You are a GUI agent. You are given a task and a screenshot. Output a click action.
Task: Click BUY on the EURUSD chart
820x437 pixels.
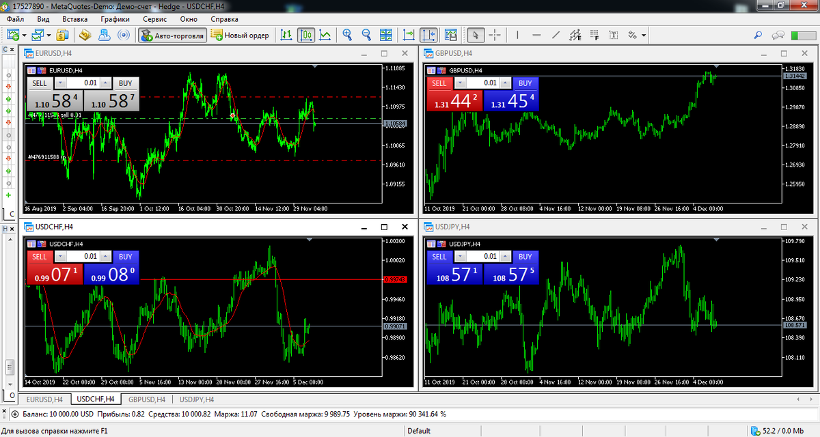click(x=126, y=83)
